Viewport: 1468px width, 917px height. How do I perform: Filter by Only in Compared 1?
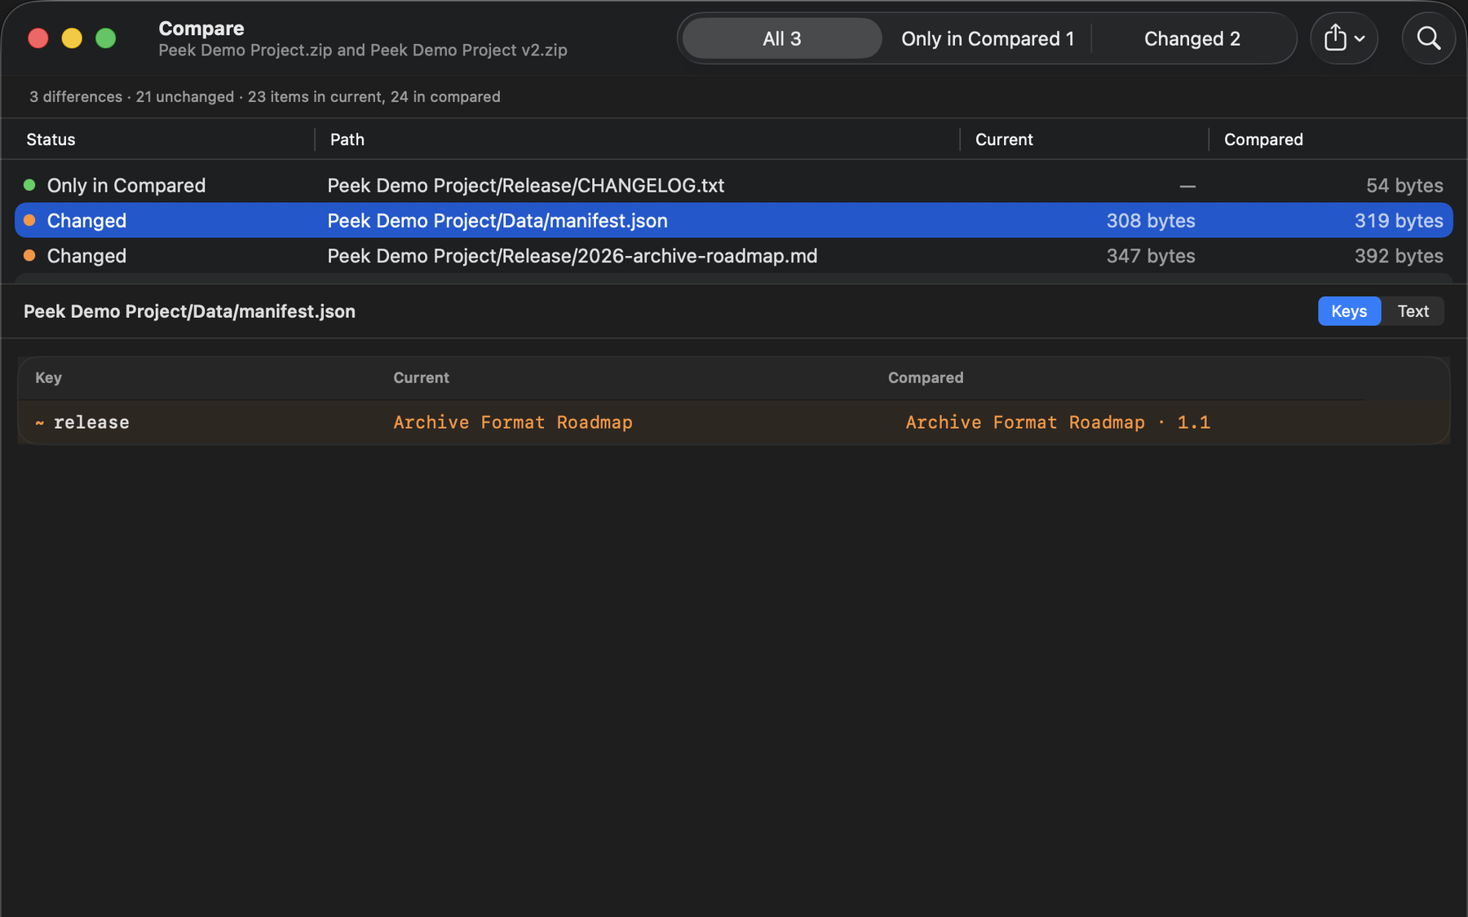(x=988, y=38)
